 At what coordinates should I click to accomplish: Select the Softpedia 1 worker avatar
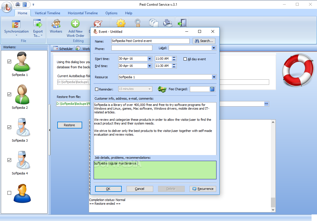click(x=22, y=61)
